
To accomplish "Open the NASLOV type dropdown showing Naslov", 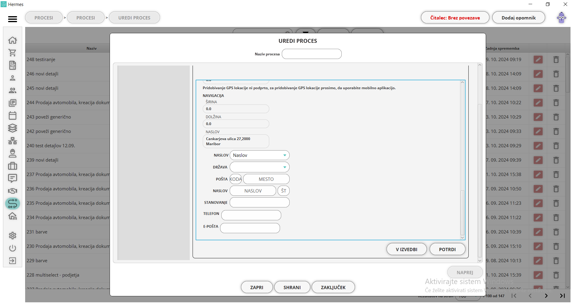I will click(x=260, y=155).
